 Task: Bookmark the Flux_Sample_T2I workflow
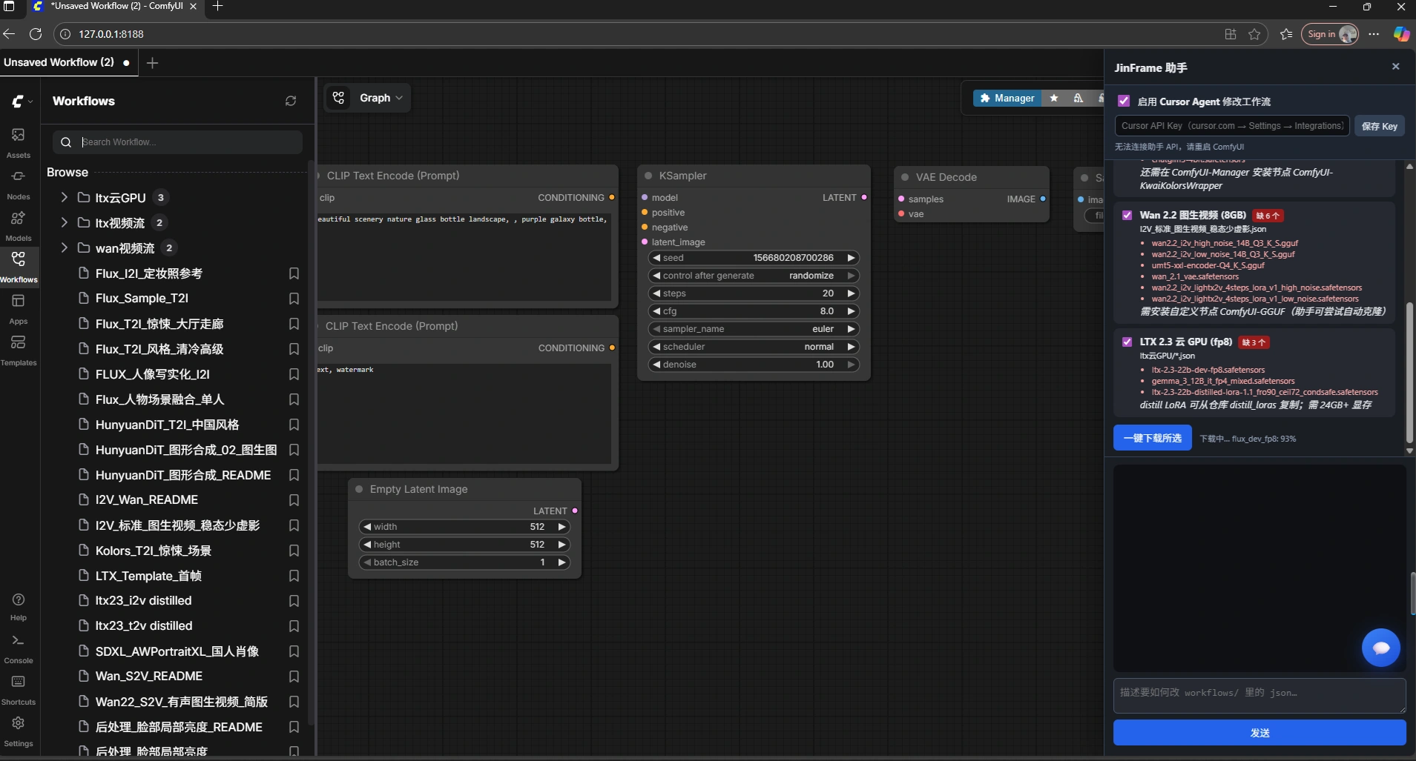(294, 299)
